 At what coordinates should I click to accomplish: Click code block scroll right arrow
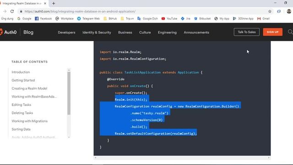pos(269,158)
